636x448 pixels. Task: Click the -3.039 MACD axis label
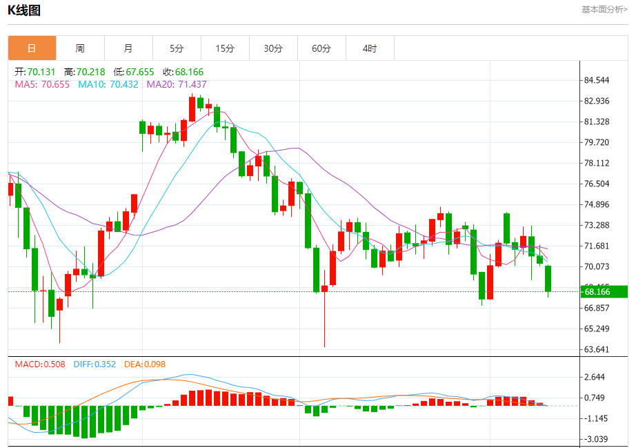click(x=595, y=439)
